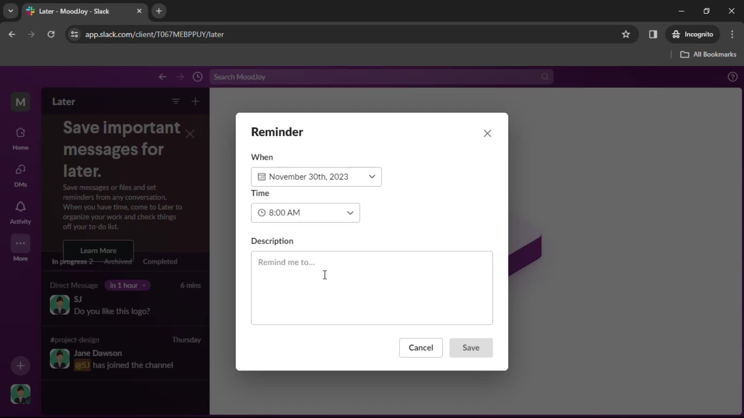Click the Remind me to description field
The image size is (744, 418).
[x=372, y=287]
